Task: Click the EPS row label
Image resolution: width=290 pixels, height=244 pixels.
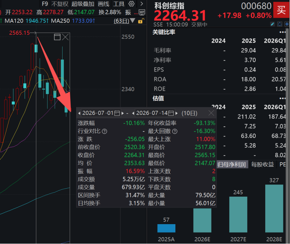Action: 159,70
